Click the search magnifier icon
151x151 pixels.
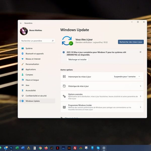pos(53,41)
